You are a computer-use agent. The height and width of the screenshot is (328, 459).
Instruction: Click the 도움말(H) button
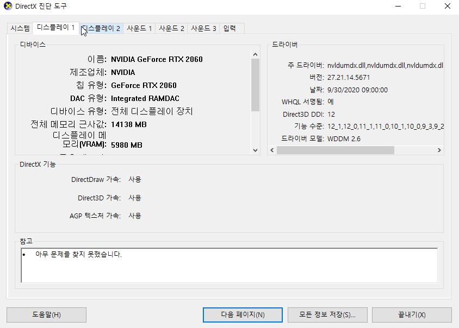[x=47, y=315]
